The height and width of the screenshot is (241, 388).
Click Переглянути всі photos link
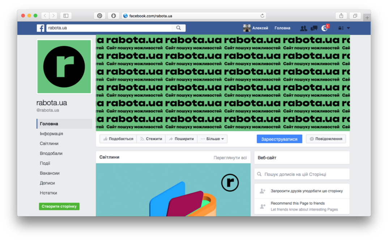coord(230,158)
